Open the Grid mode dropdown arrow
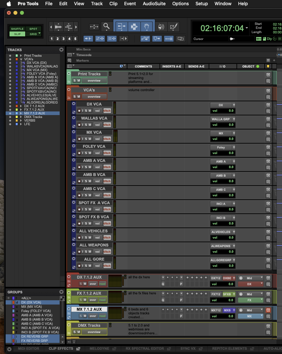Screen dimensions: 282x354 (40, 33)
